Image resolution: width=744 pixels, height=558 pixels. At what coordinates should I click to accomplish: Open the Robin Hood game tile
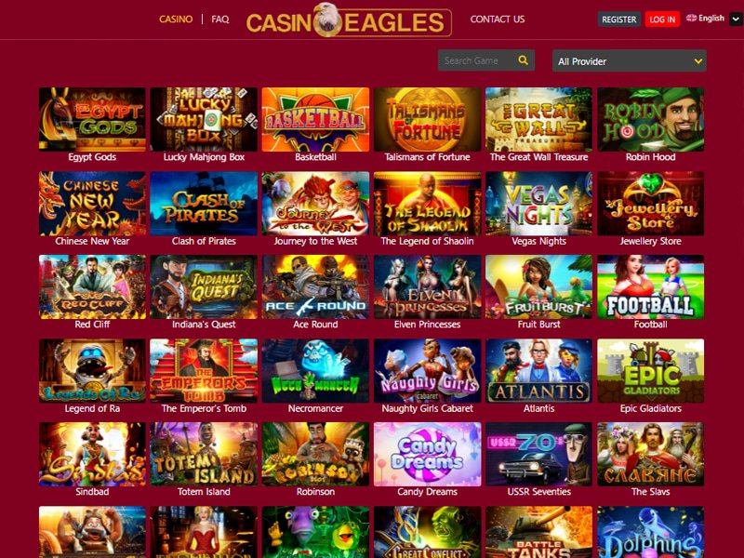650,119
